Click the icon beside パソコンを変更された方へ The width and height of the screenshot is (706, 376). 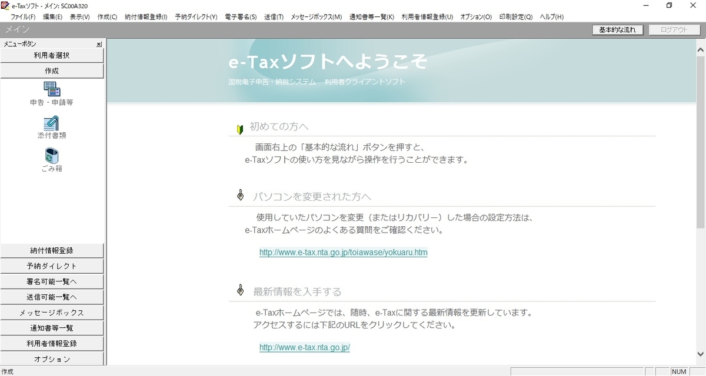click(240, 195)
